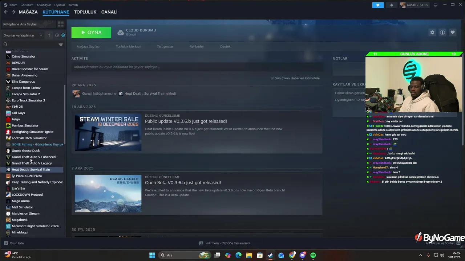Click the Cloud Durumu status icon
Viewport: 465px width, 261px height.
pyautogui.click(x=121, y=33)
